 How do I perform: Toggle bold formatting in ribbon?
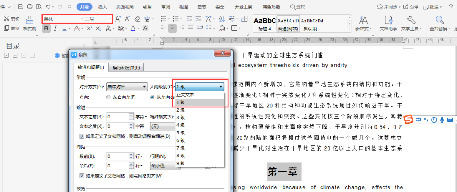pos(47,28)
